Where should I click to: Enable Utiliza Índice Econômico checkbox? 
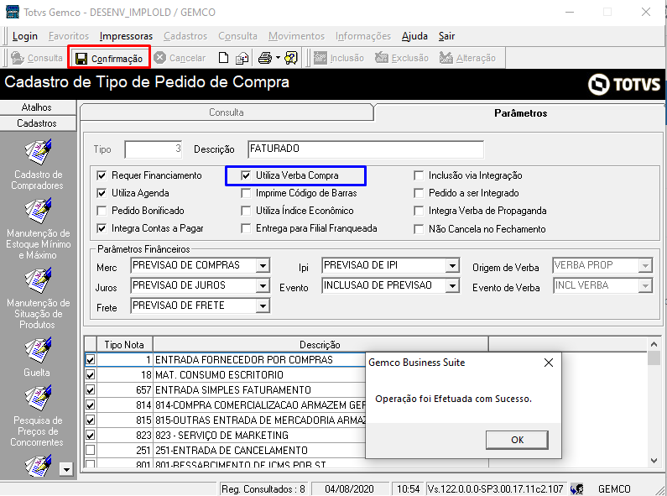click(x=246, y=211)
